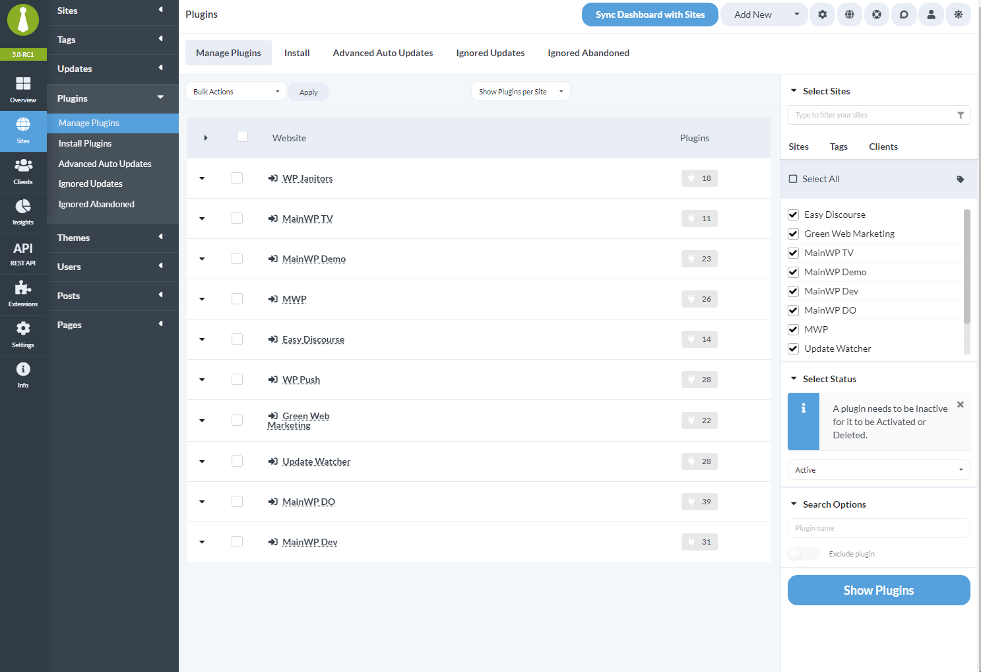Click the user account icon in the header
Image resolution: width=981 pixels, height=672 pixels.
[931, 14]
